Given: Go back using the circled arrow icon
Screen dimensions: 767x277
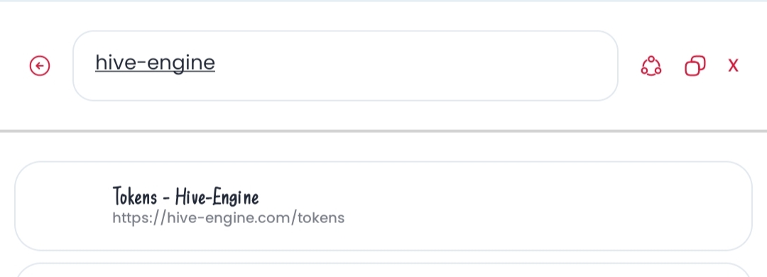Looking at the screenshot, I should 40,65.
